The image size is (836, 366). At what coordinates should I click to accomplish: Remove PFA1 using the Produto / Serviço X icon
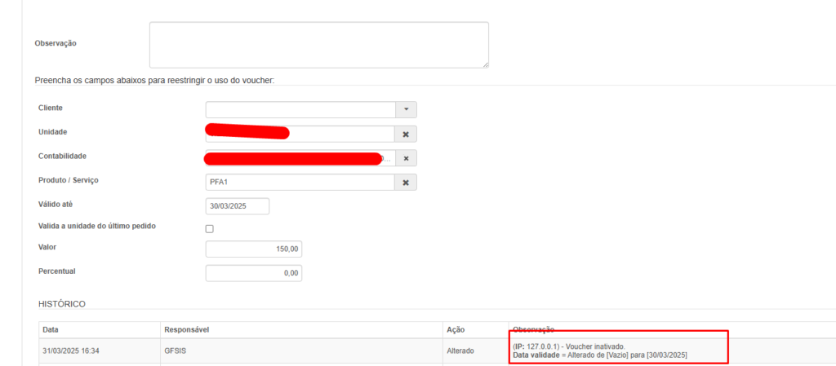click(406, 183)
